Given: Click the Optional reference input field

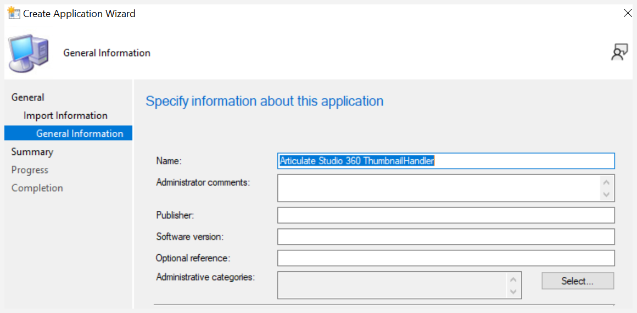Looking at the screenshot, I should coord(446,258).
